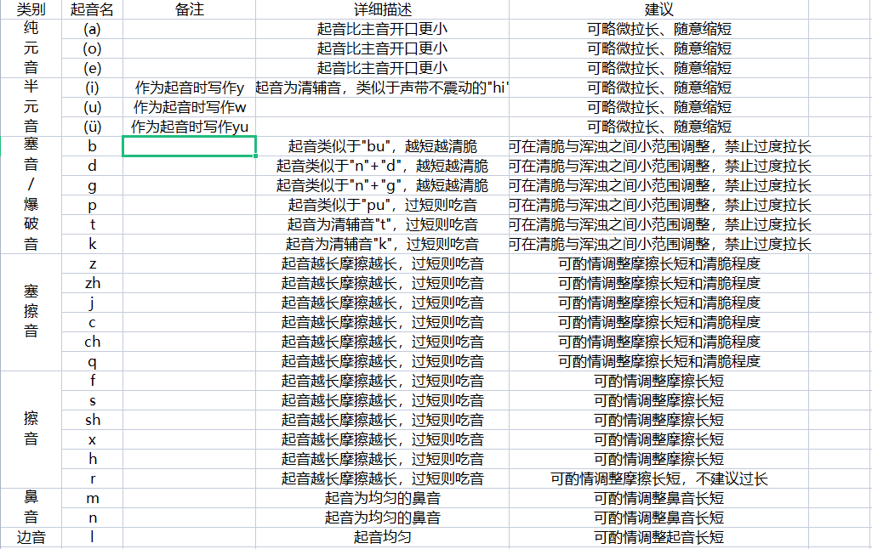Click the cell containing (o)

pyautogui.click(x=92, y=48)
